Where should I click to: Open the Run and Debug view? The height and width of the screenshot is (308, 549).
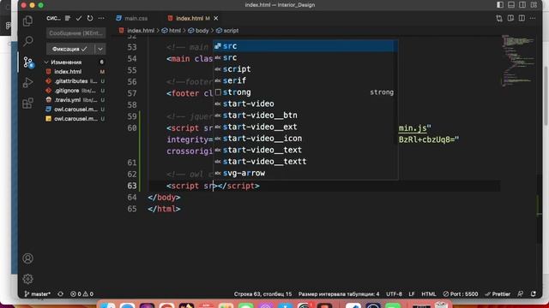[x=27, y=83]
